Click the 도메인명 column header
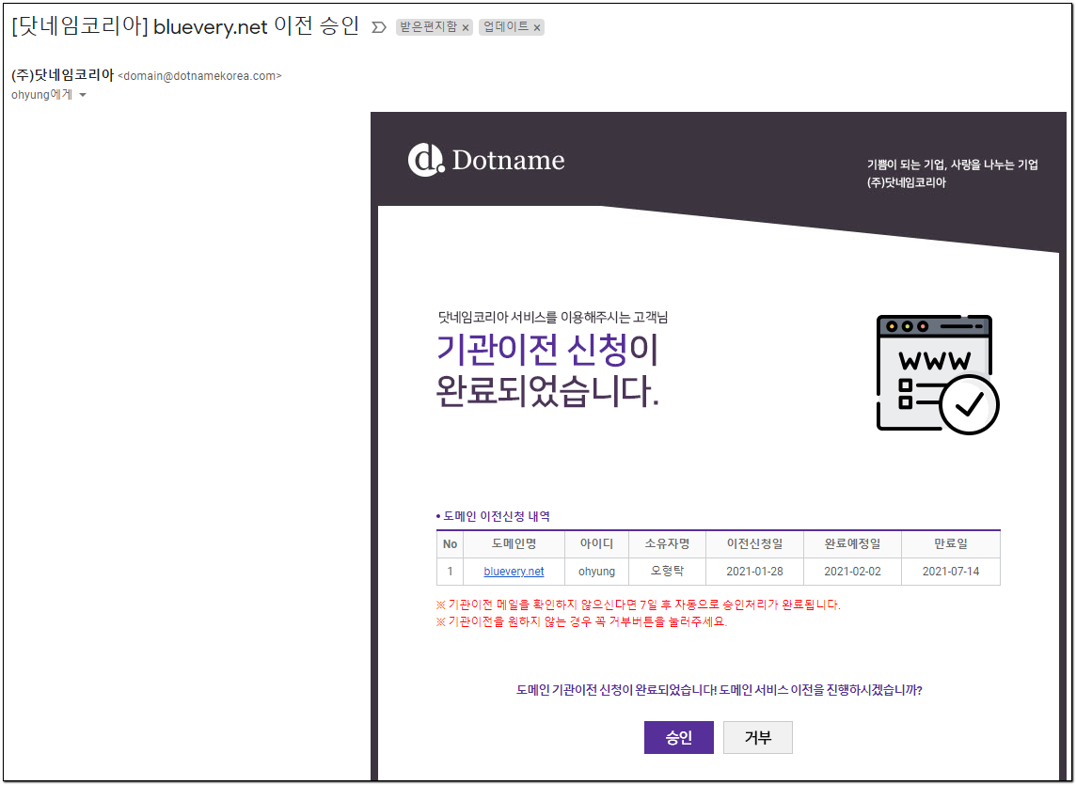 click(514, 544)
